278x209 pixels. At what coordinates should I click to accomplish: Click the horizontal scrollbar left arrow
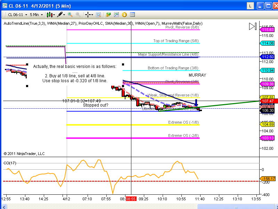click(4, 207)
